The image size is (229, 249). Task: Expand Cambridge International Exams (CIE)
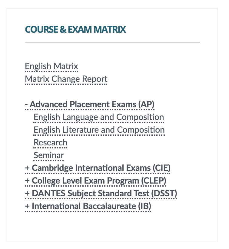click(98, 168)
